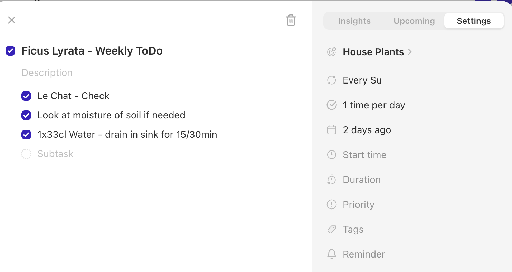Click the trash icon to delete task

point(291,20)
